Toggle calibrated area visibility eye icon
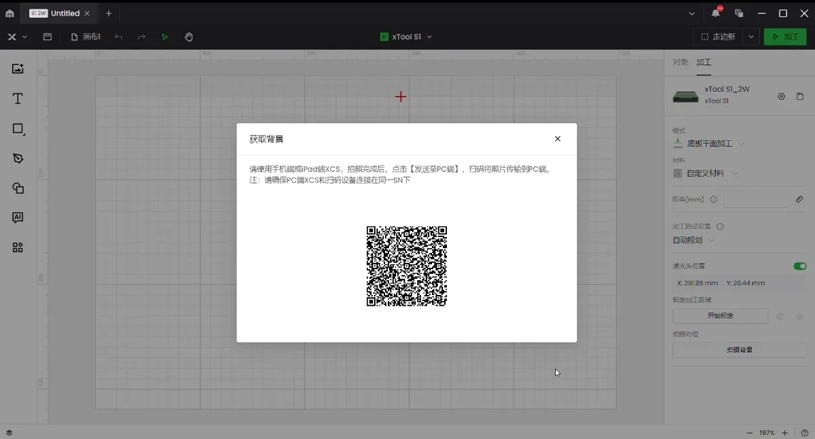This screenshot has height=439, width=815. coord(799,316)
